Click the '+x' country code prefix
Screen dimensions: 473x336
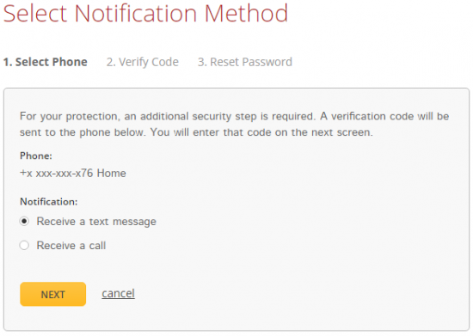tap(26, 174)
